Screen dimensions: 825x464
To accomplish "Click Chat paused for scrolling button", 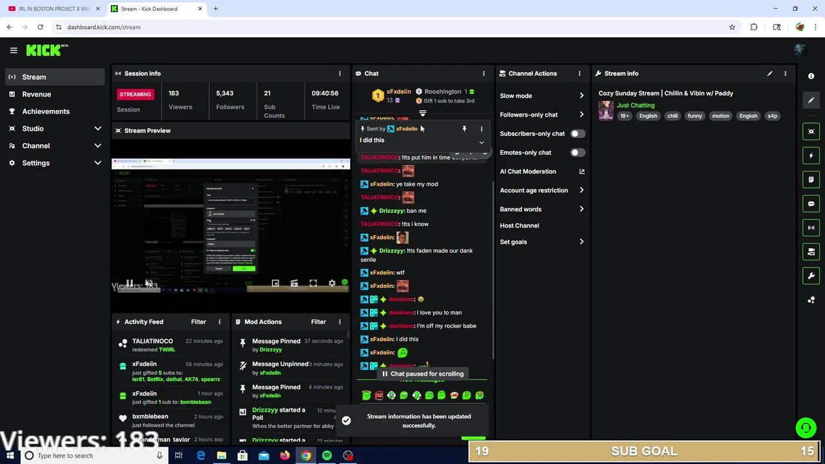I will (x=423, y=374).
